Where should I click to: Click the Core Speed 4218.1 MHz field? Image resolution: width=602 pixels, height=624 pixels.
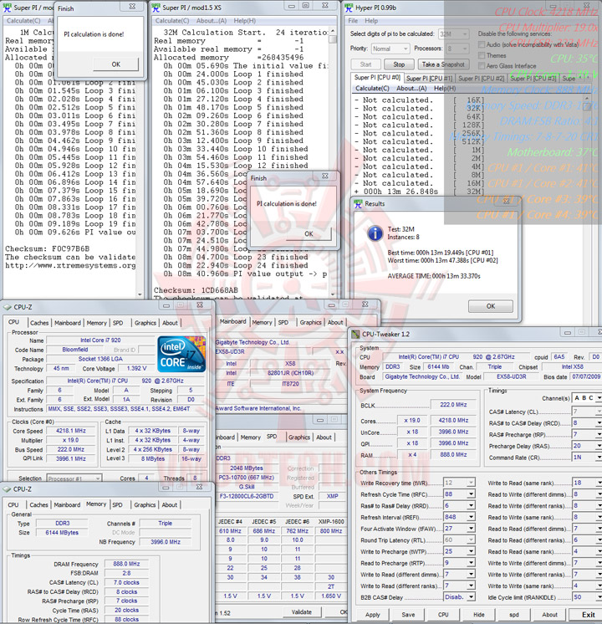click(x=70, y=431)
